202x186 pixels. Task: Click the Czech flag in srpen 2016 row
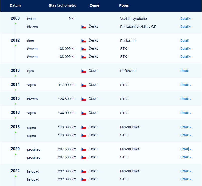coord(84,113)
